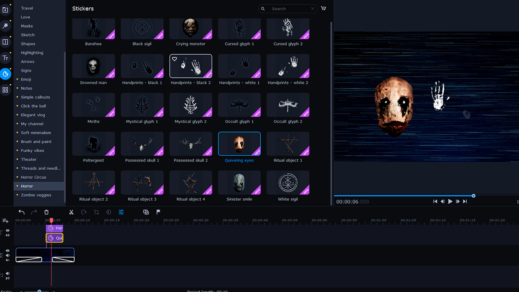Open the media import panel

(x=5, y=9)
